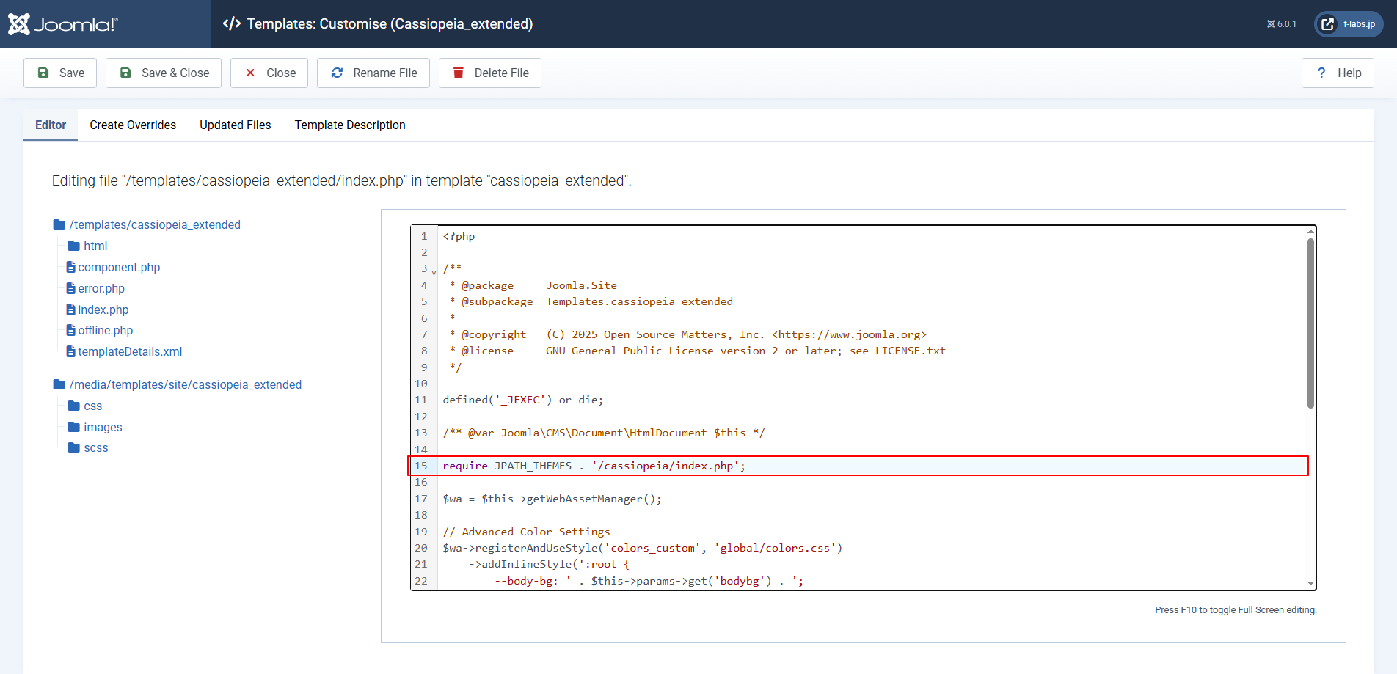Click the css folder icon
Viewport: 1397px width, 674px height.
click(74, 406)
